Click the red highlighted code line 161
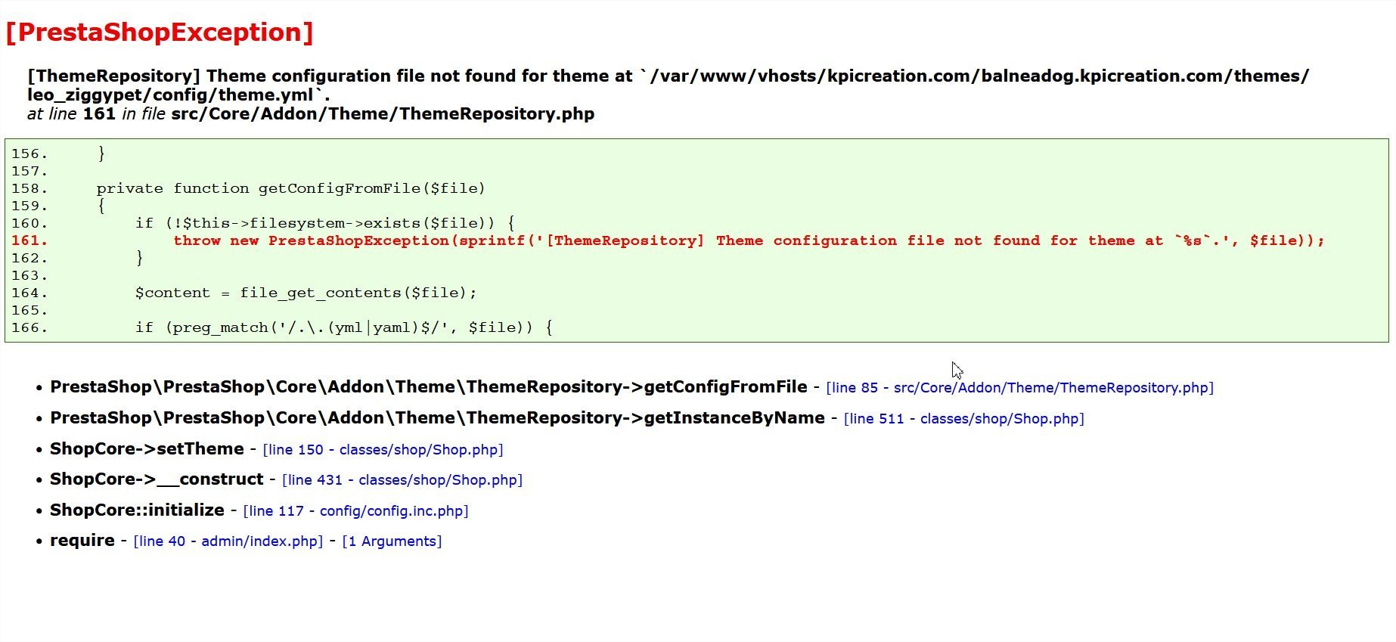The height and width of the screenshot is (642, 1396). (x=749, y=240)
